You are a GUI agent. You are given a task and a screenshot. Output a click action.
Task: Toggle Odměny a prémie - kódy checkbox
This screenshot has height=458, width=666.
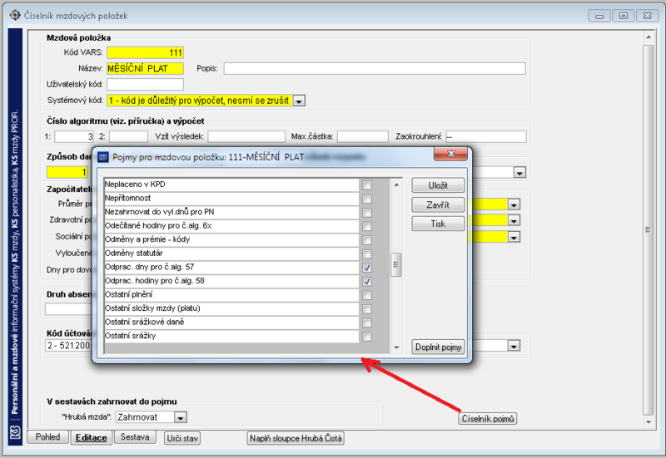(367, 240)
